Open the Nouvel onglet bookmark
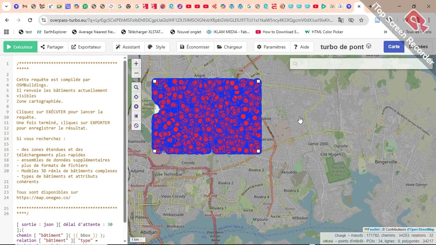 186,32
